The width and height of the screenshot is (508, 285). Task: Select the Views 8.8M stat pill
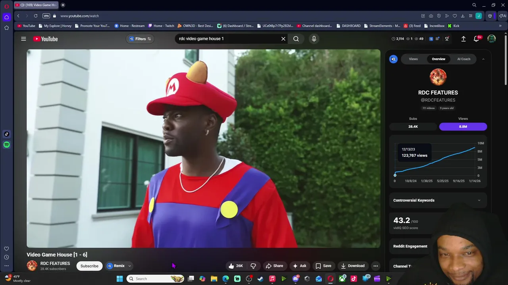(463, 127)
